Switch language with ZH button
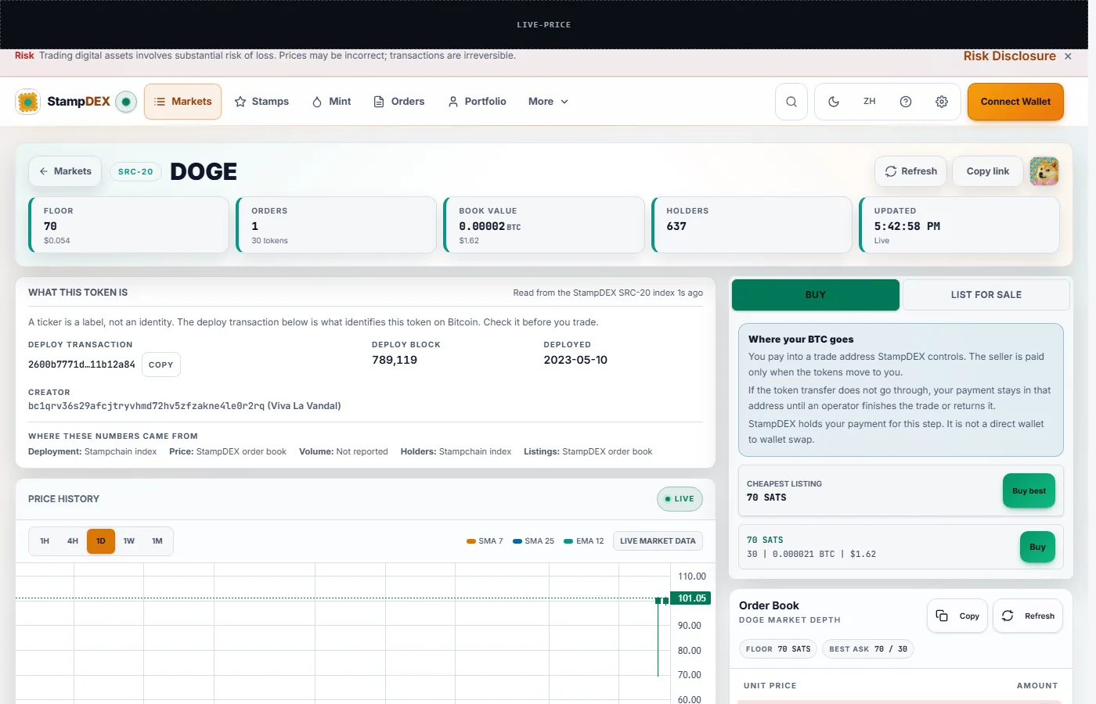 [870, 102]
